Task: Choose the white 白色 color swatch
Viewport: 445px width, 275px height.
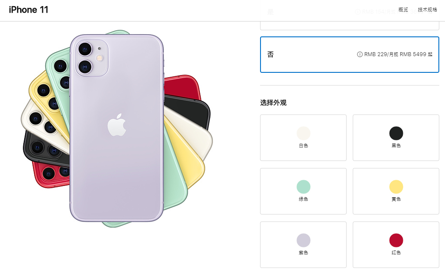Action: pyautogui.click(x=304, y=138)
